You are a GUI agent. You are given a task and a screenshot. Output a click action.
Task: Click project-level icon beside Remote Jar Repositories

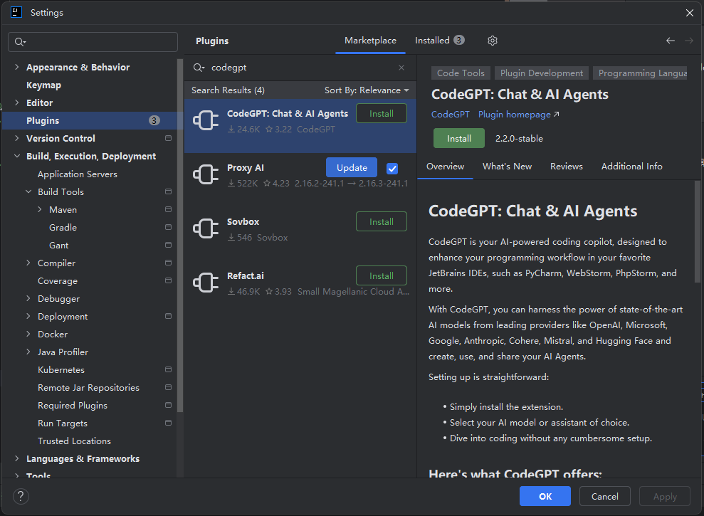point(169,387)
